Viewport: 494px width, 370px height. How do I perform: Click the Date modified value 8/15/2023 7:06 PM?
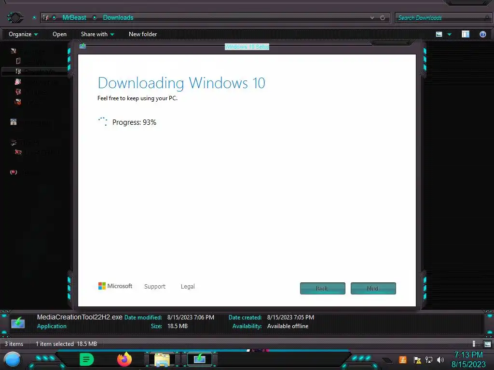point(191,317)
